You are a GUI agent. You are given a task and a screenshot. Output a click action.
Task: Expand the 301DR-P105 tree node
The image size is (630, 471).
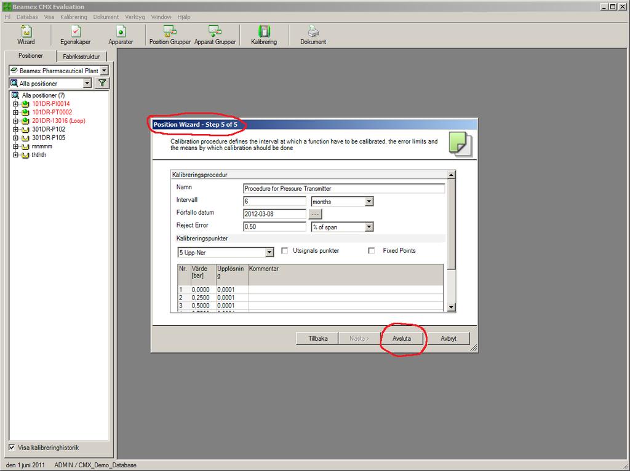pos(15,138)
